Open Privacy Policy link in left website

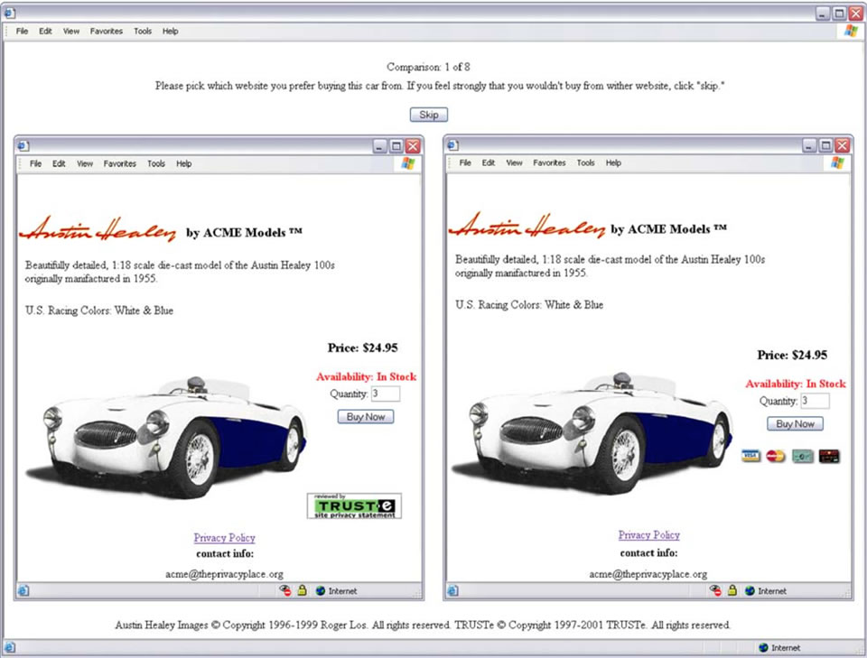(225, 538)
